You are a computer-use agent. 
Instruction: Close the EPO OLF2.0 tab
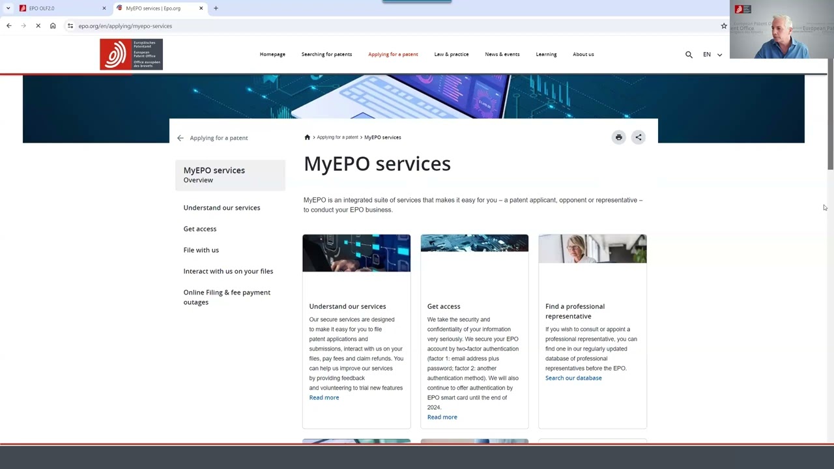click(x=104, y=8)
